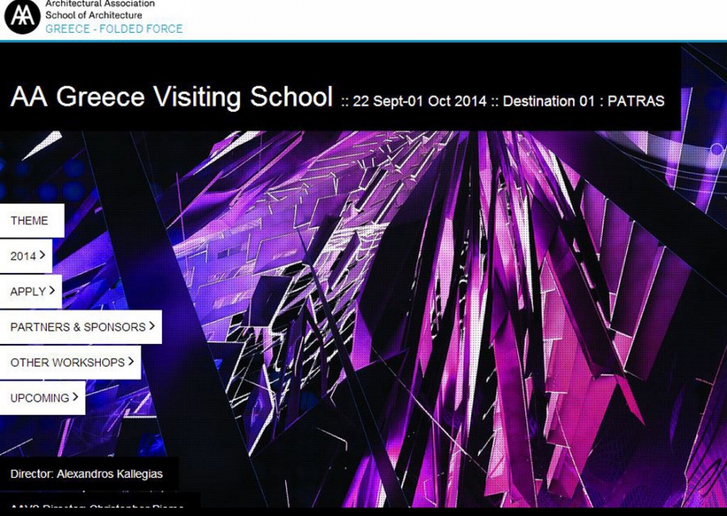The width and height of the screenshot is (727, 516).
Task: Open the 2014 menu item
Action: [26, 256]
